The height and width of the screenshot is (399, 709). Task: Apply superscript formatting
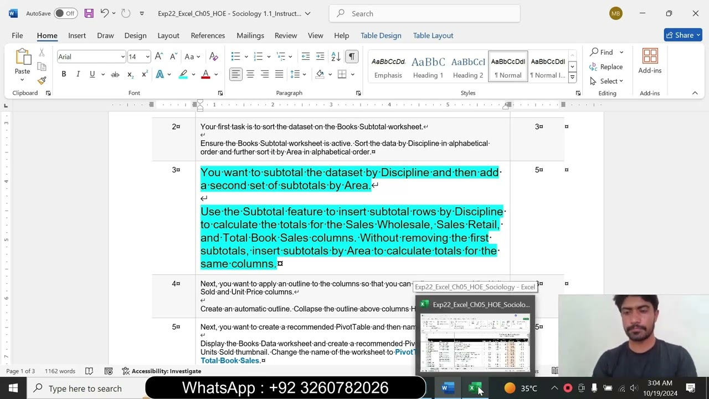(x=145, y=74)
